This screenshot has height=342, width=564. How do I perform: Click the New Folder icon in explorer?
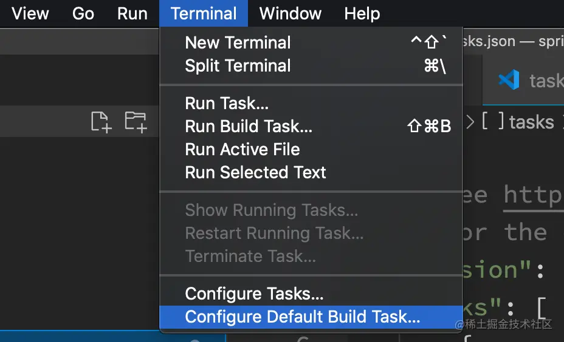136,122
